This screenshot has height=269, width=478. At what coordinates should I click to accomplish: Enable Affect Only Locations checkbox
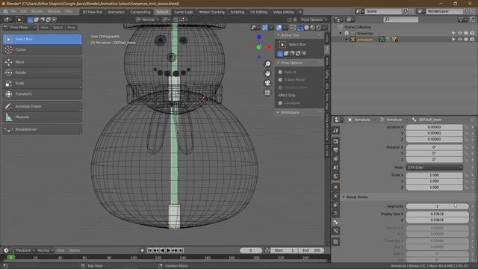coord(280,103)
